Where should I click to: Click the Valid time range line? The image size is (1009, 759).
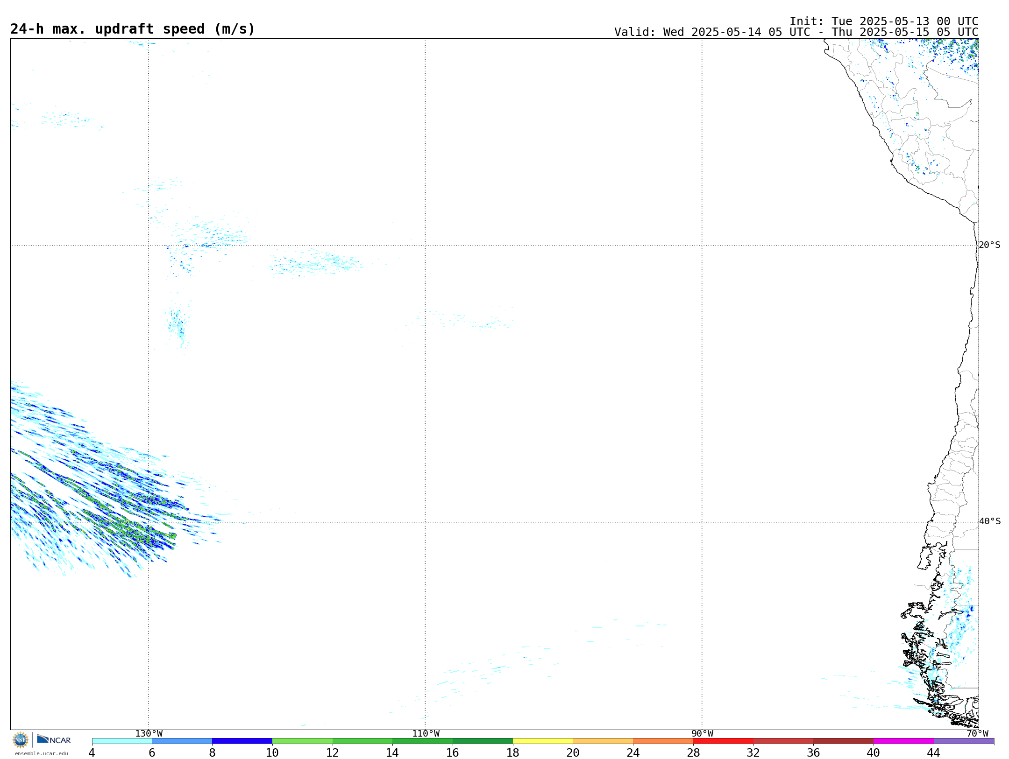[x=796, y=32]
